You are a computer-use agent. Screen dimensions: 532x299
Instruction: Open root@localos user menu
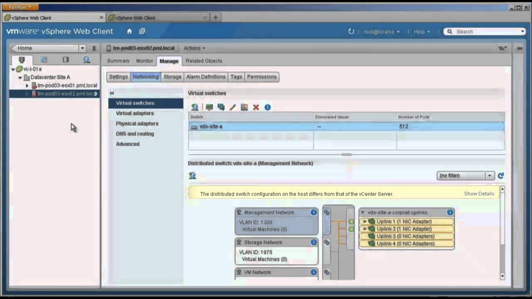(382, 32)
